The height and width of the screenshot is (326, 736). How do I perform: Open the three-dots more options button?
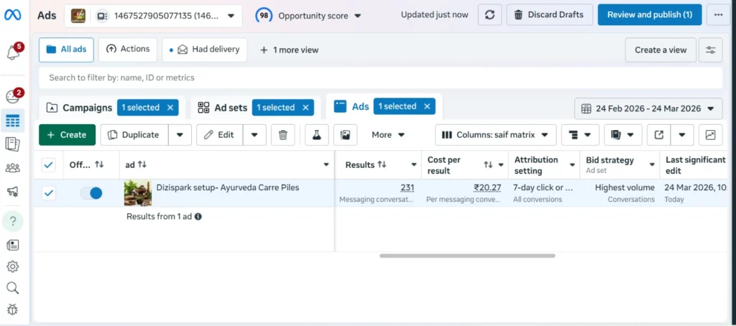(x=718, y=15)
